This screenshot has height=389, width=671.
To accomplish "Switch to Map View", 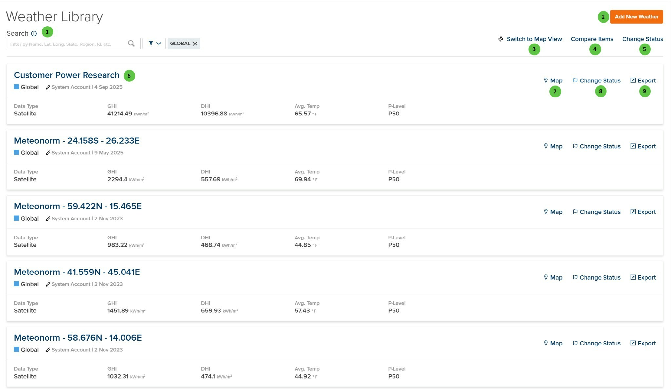I will point(534,39).
